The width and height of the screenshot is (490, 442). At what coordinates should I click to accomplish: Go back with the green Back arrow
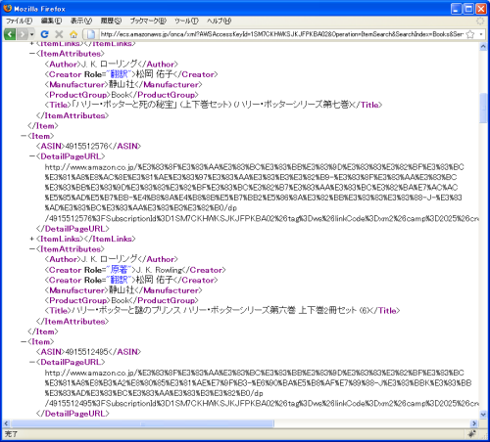click(10, 34)
